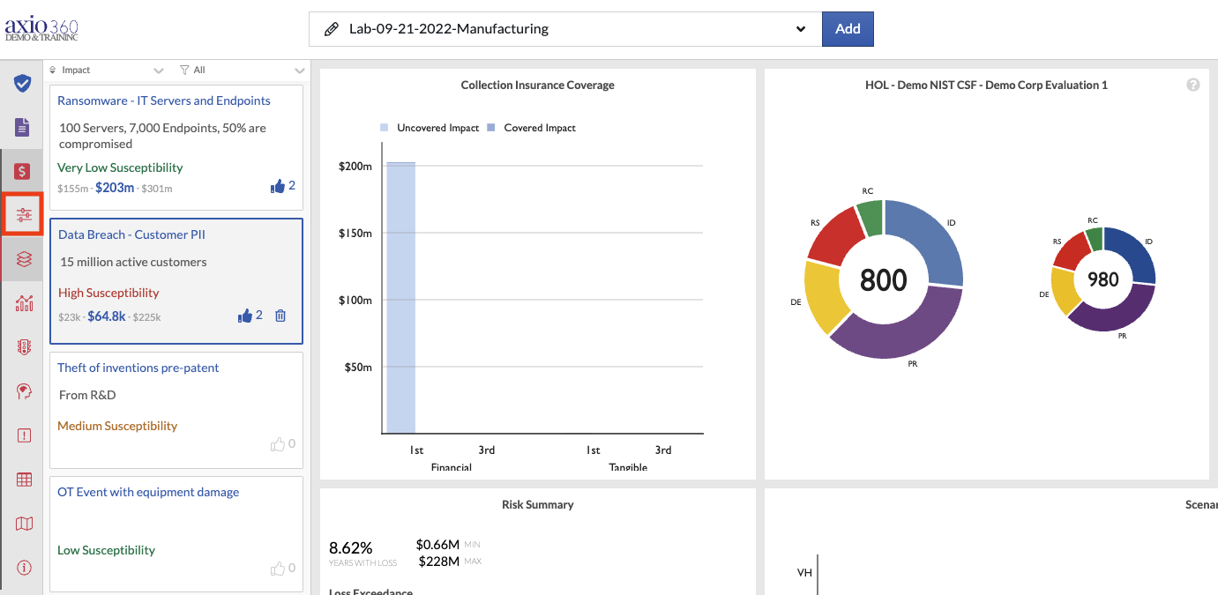Open the document page sidebar icon

[x=23, y=127]
